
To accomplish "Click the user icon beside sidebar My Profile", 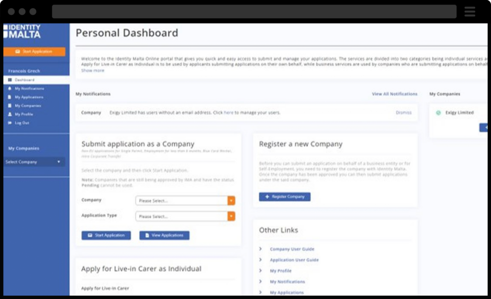I will [x=10, y=114].
